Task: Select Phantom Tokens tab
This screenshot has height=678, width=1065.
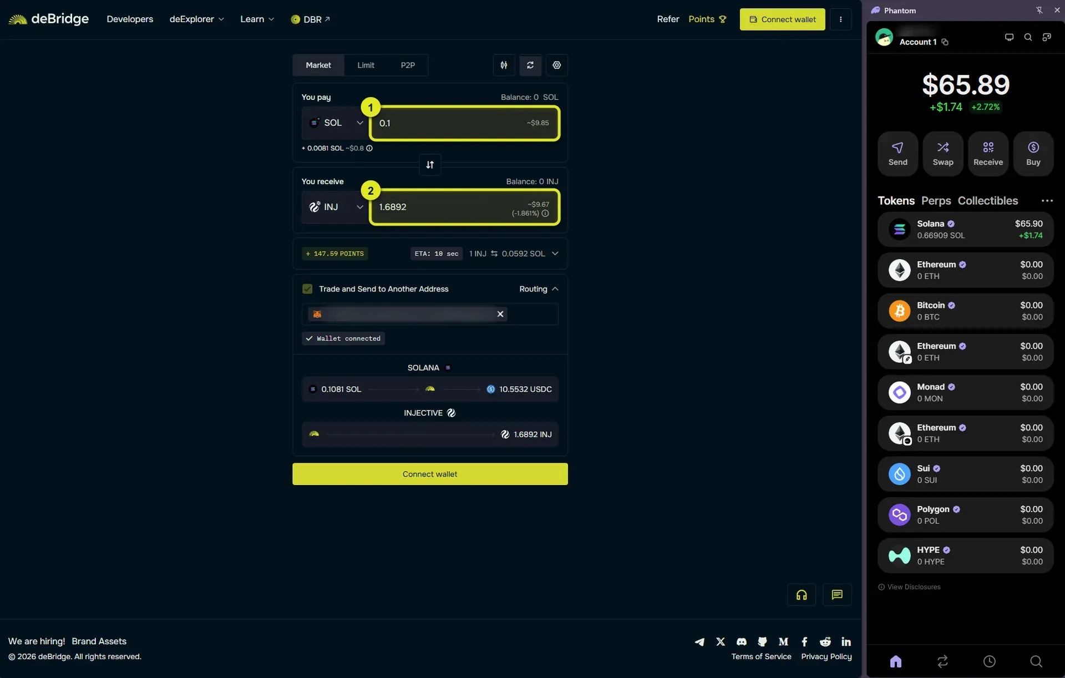Action: tap(896, 201)
